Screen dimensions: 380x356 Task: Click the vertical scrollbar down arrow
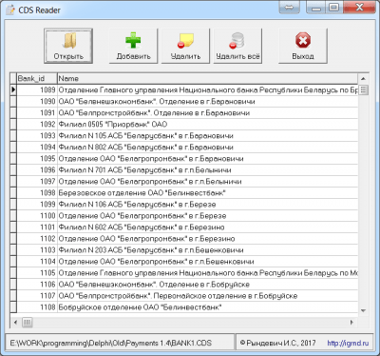(363, 310)
